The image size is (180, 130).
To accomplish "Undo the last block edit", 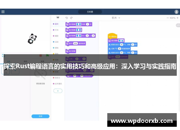I will point(67,18).
